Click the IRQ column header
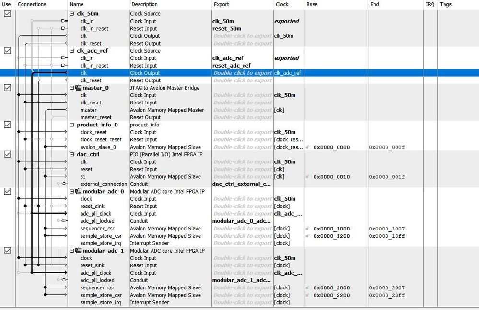 pos(430,4)
